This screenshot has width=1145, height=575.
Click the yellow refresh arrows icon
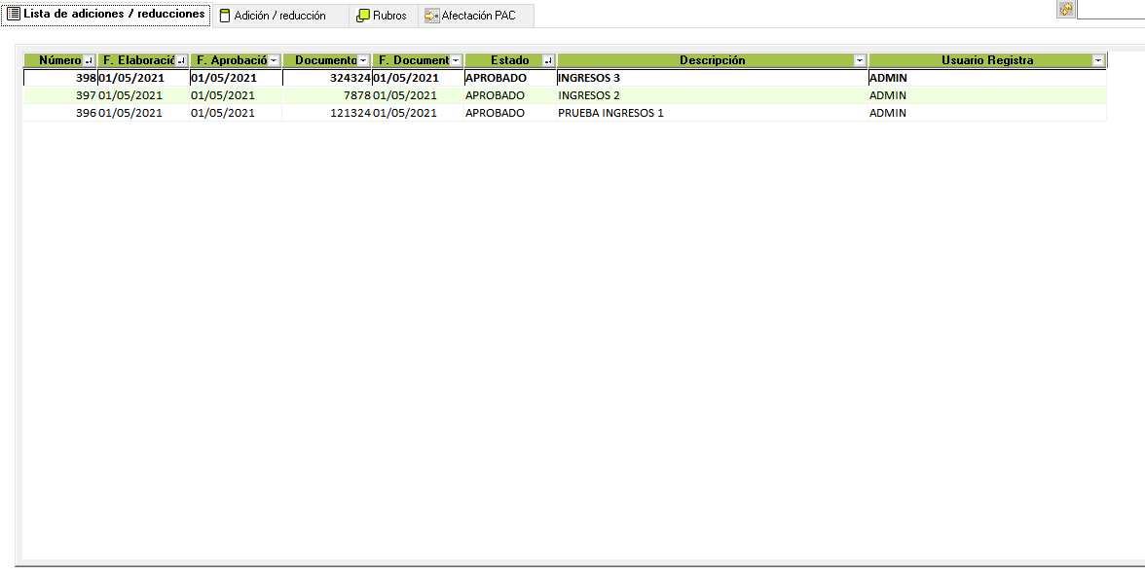click(1066, 9)
